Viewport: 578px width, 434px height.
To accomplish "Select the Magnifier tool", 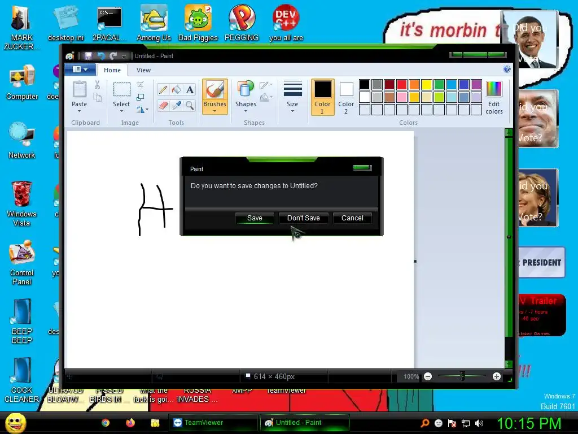I will pyautogui.click(x=190, y=106).
